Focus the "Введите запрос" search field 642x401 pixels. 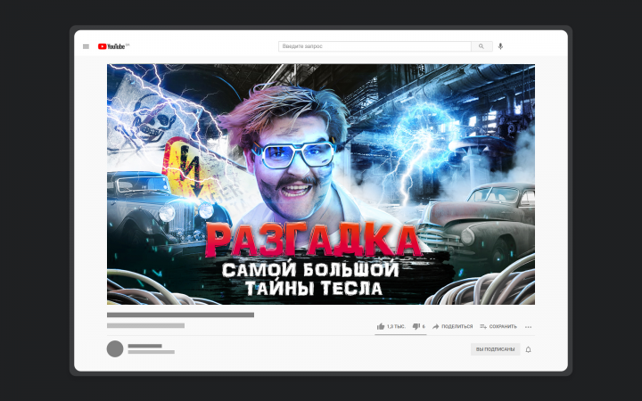coord(374,46)
